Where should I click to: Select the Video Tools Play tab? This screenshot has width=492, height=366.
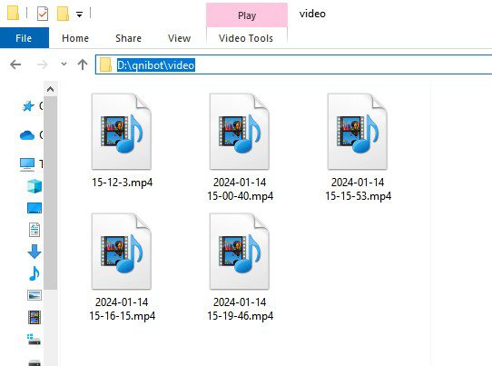tap(247, 15)
